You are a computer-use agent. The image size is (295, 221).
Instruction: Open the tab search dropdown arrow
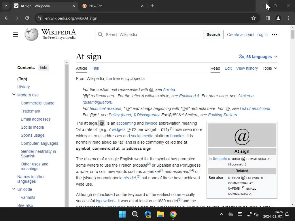(6, 6)
